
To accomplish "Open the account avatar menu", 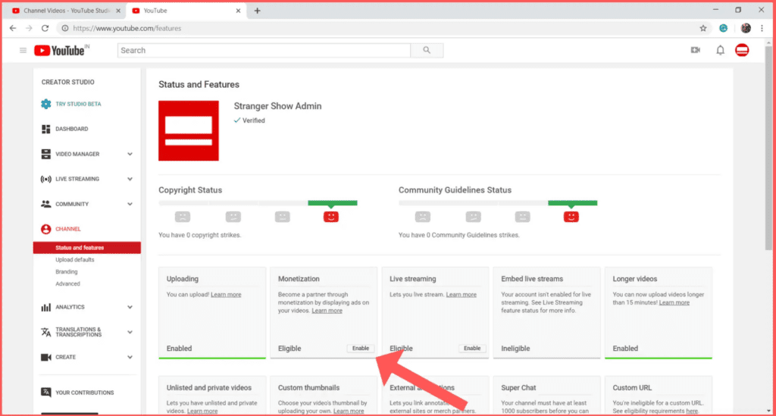I will pyautogui.click(x=742, y=51).
